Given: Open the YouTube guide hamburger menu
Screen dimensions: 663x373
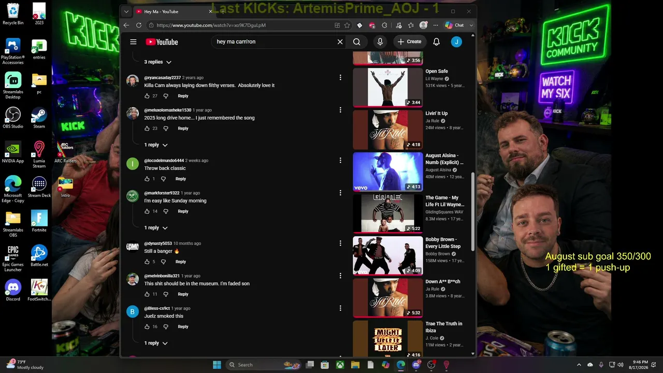Looking at the screenshot, I should tap(133, 42).
